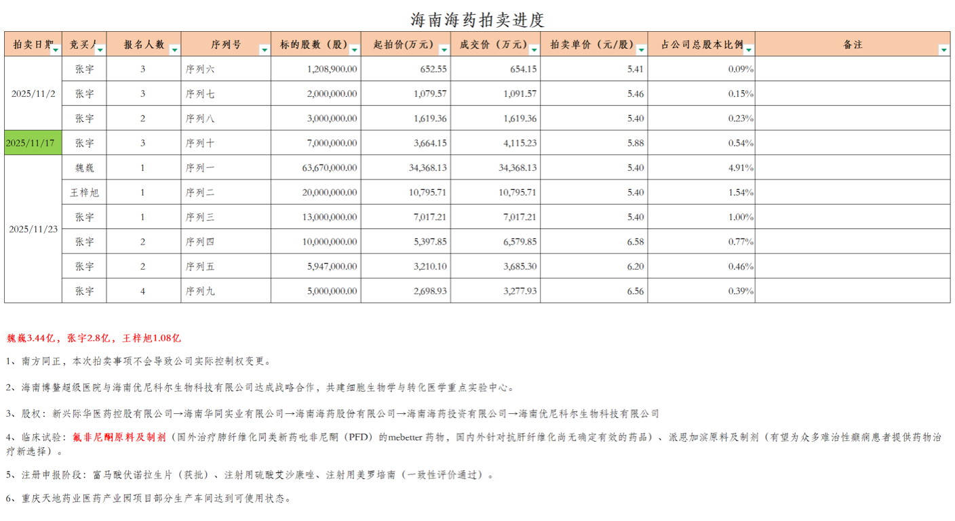Select the percentage cell 1.54%

tap(701, 192)
